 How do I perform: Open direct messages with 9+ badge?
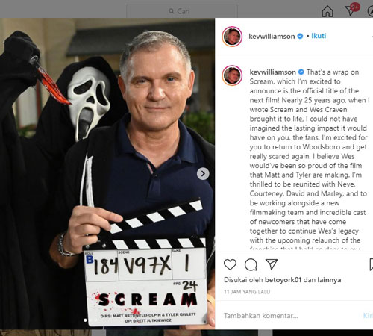coord(352,10)
